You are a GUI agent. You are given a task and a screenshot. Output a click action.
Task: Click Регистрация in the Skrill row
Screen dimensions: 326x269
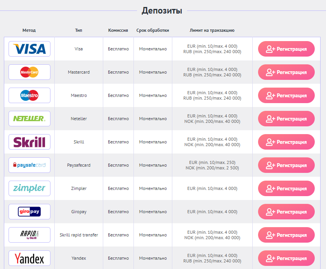tap(286, 142)
